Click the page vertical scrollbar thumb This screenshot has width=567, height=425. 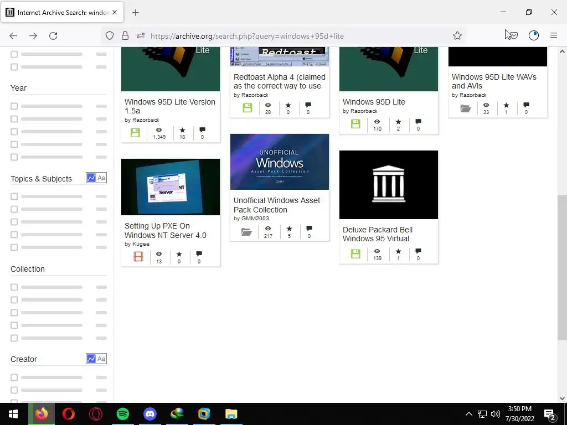click(x=562, y=267)
